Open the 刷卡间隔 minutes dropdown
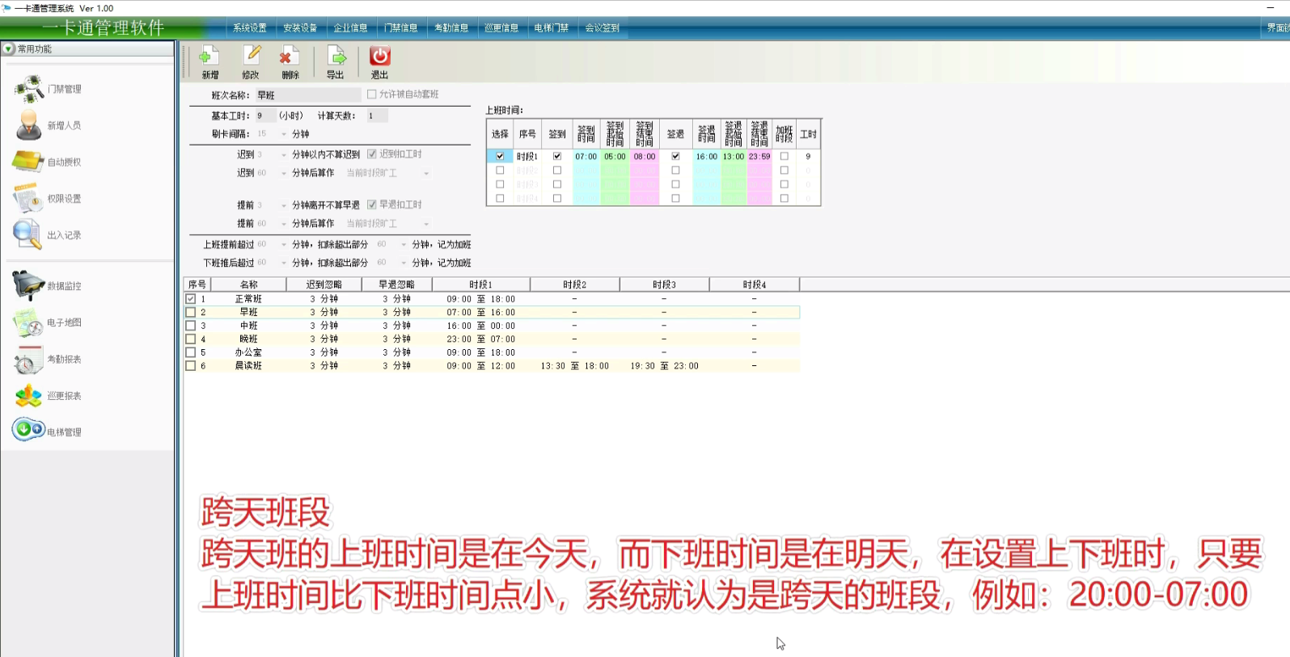Viewport: 1290px width, 657px height. coord(283,134)
